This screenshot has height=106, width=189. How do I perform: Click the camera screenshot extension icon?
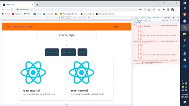[159, 9]
